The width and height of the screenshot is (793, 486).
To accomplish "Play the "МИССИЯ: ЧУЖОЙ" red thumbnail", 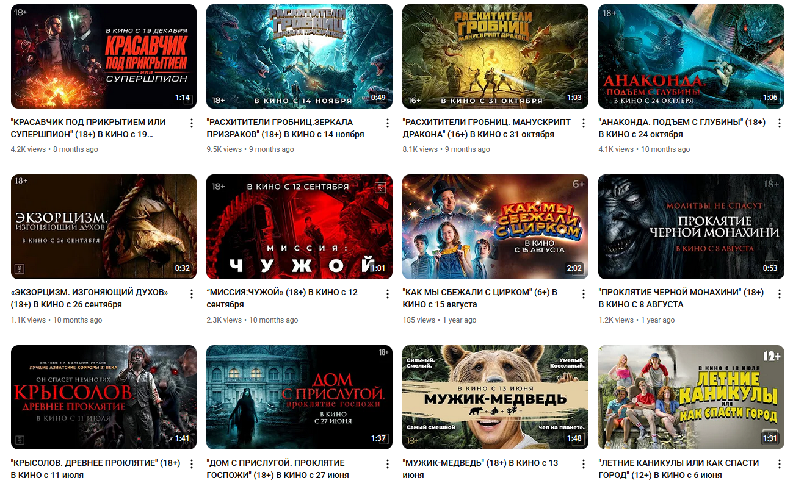I will coord(300,227).
